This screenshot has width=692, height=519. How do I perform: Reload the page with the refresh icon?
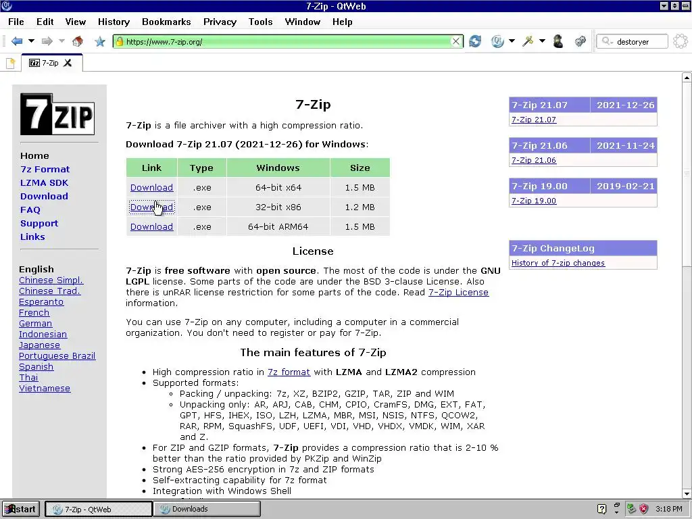(x=475, y=41)
